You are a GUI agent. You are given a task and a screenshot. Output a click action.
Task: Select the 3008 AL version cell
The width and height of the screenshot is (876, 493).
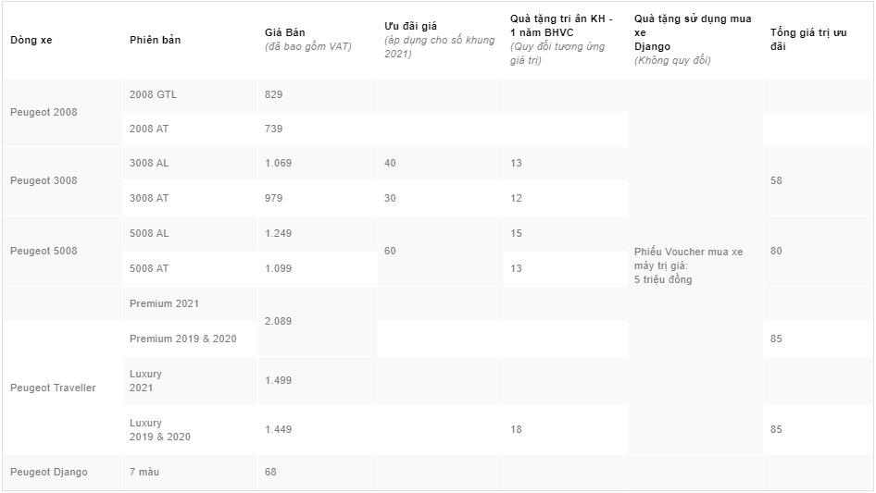pyautogui.click(x=149, y=163)
